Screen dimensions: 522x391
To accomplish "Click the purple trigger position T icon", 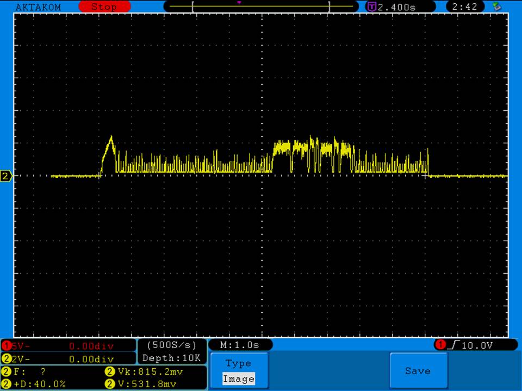I will click(x=371, y=7).
